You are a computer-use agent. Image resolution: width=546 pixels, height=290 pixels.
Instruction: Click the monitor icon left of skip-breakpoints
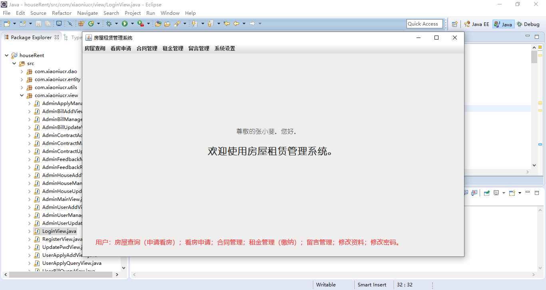[59, 24]
